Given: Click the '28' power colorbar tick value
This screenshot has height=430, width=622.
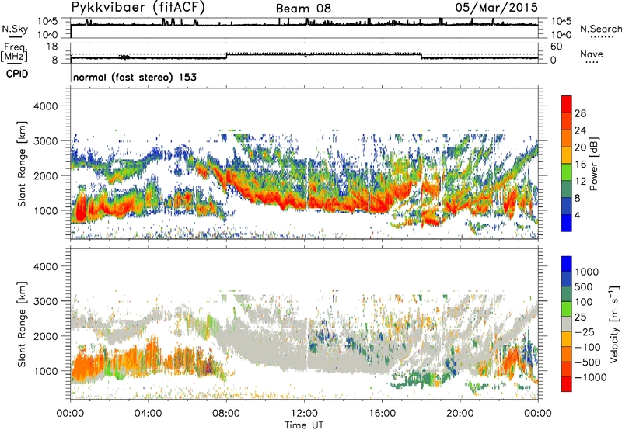Looking at the screenshot, I should 580,113.
